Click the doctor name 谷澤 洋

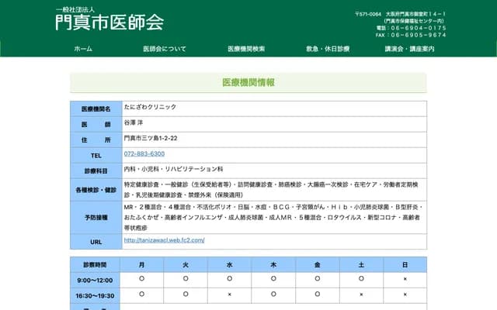[x=134, y=122]
